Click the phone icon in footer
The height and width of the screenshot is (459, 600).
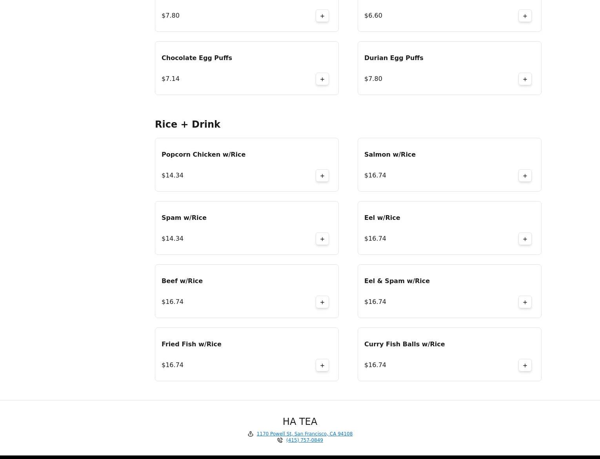280,440
